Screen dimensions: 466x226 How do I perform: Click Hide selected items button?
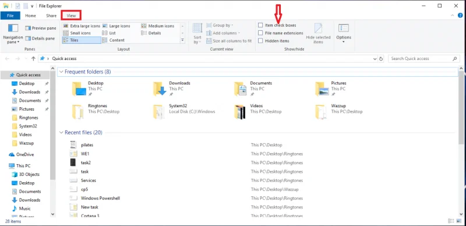click(x=318, y=34)
